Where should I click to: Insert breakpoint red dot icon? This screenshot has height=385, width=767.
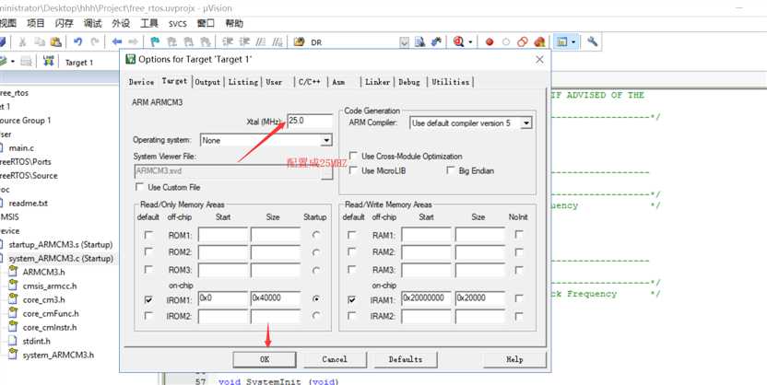tap(490, 42)
